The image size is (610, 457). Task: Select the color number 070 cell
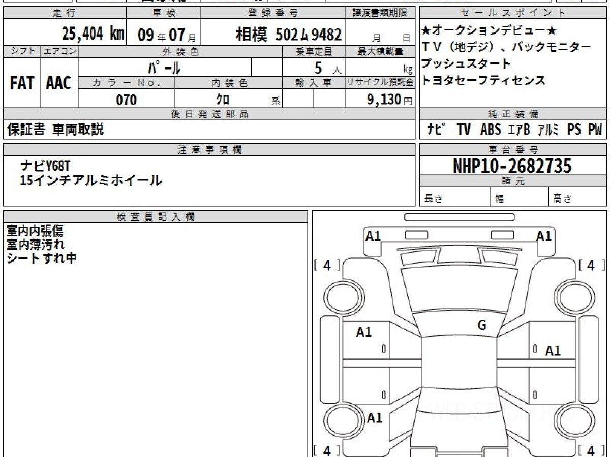127,100
